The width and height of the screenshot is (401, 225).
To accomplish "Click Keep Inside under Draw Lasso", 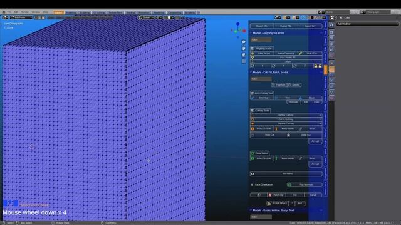I will pos(286,158).
